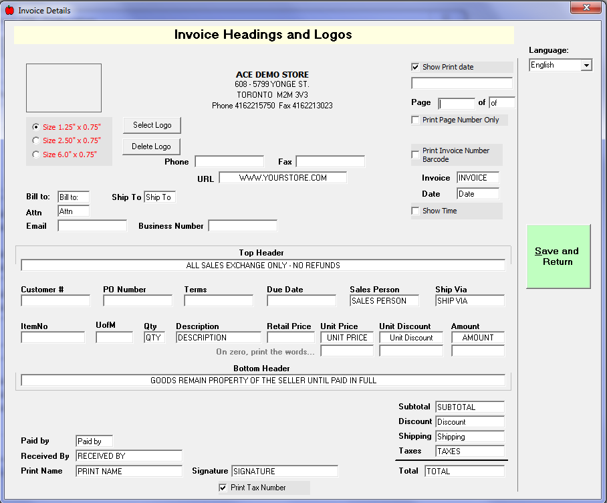This screenshot has height=503, width=607.
Task: Click the empty logo preview box
Action: tap(64, 88)
